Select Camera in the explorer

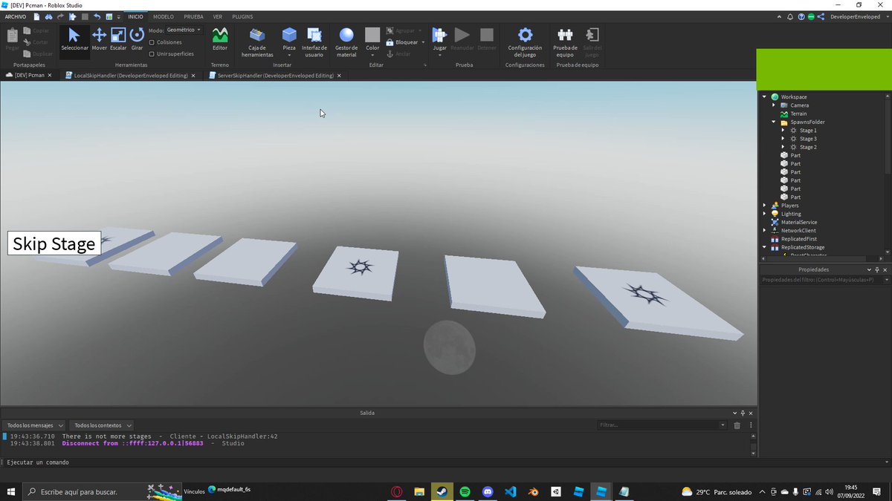pos(799,105)
